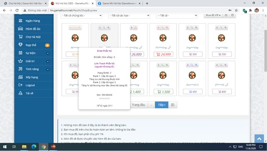Switch to the Facebook Game MU tab

click(x=119, y=3)
